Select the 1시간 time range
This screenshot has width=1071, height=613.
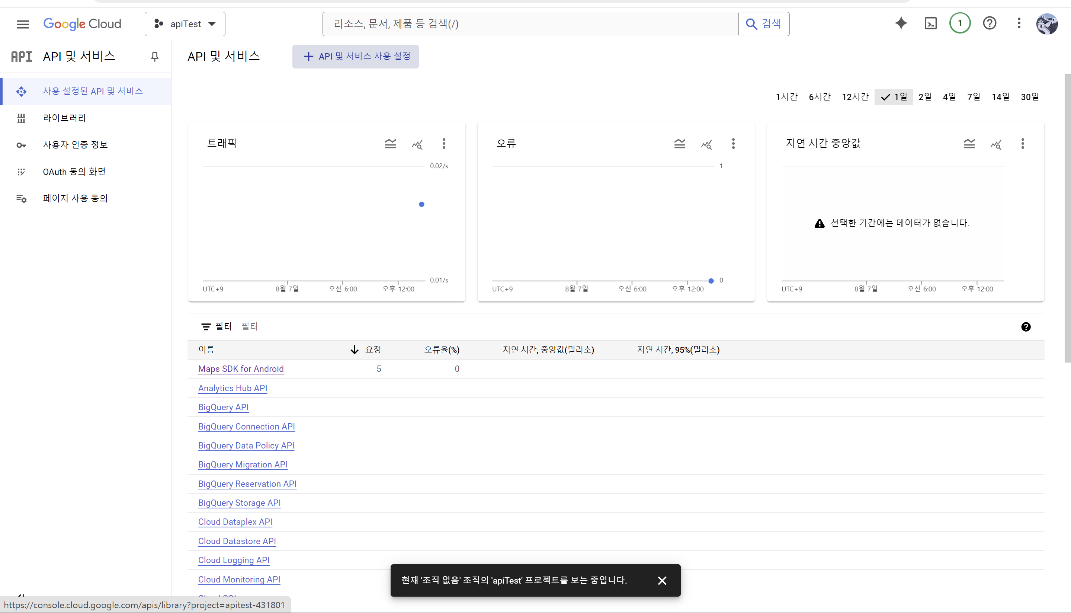(787, 97)
